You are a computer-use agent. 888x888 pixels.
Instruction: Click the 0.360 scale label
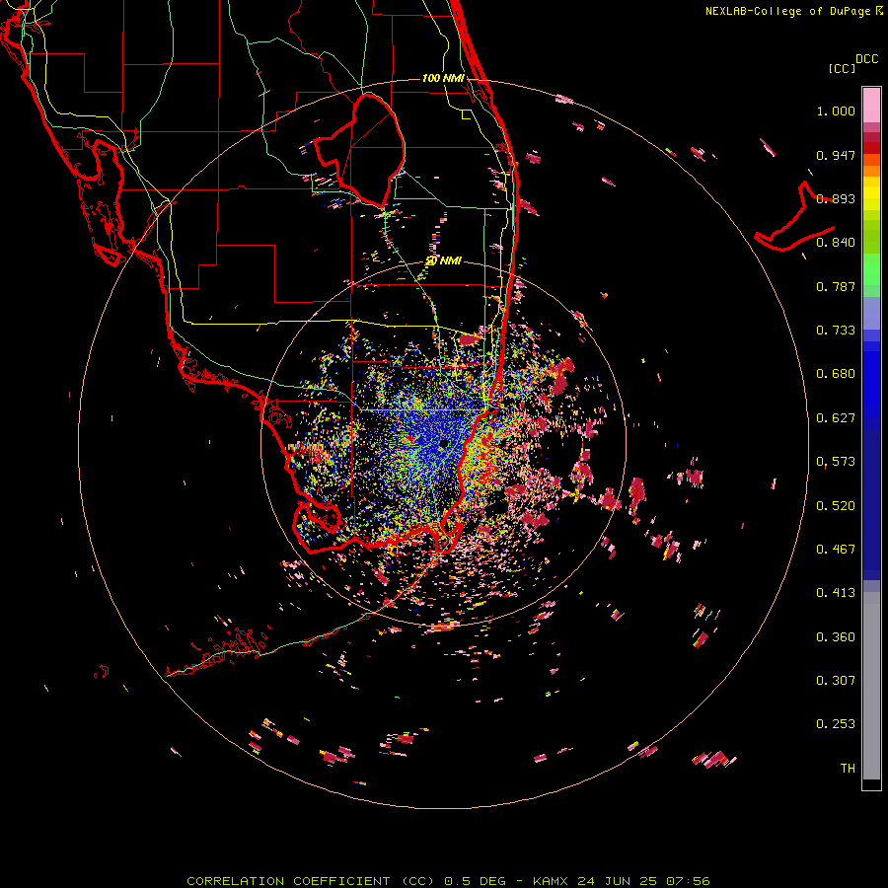click(x=836, y=637)
